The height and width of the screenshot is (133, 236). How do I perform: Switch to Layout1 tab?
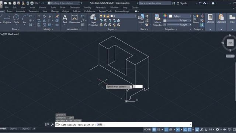(x=14, y=129)
